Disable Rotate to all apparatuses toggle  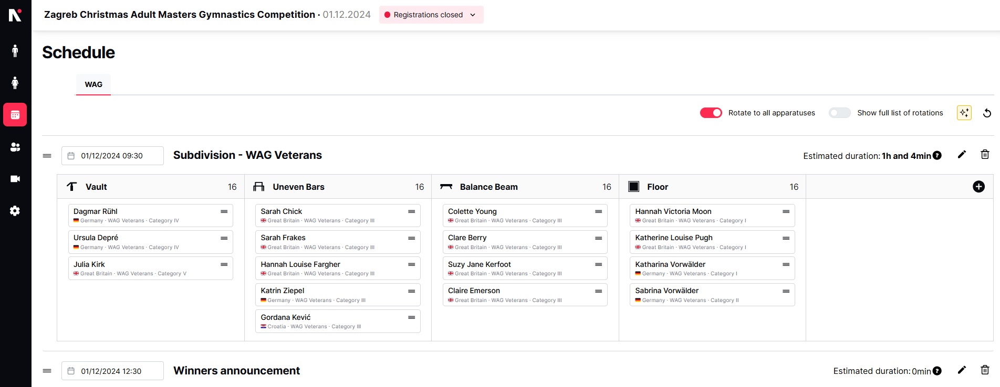tap(711, 113)
